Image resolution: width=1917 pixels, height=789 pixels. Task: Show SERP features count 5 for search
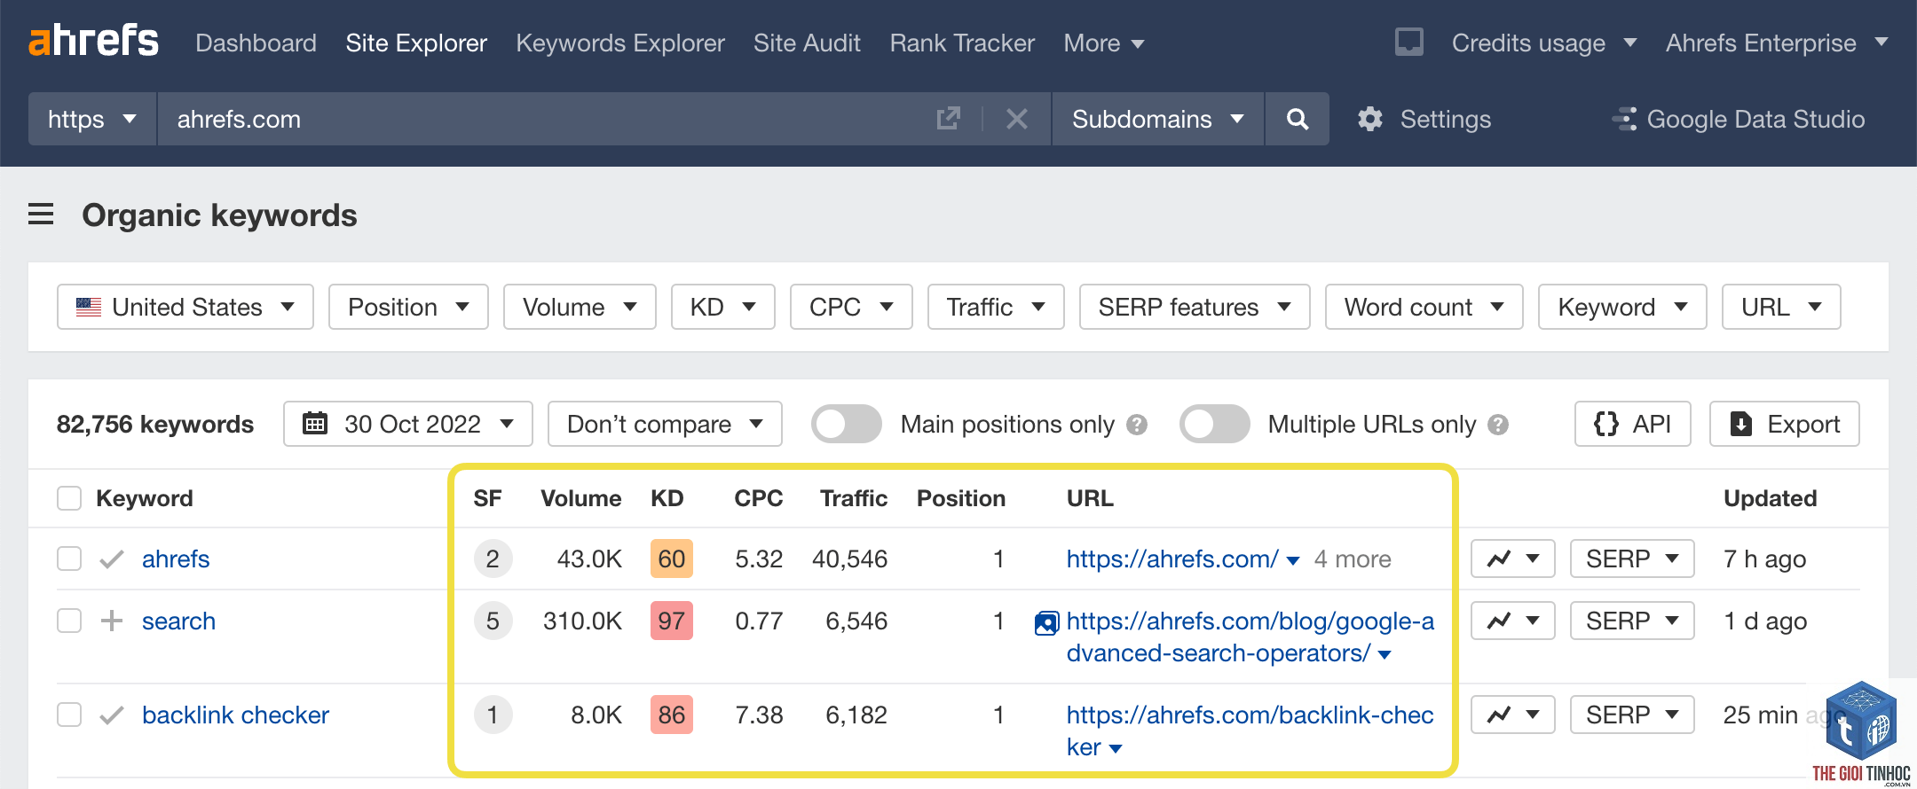coord(493,621)
